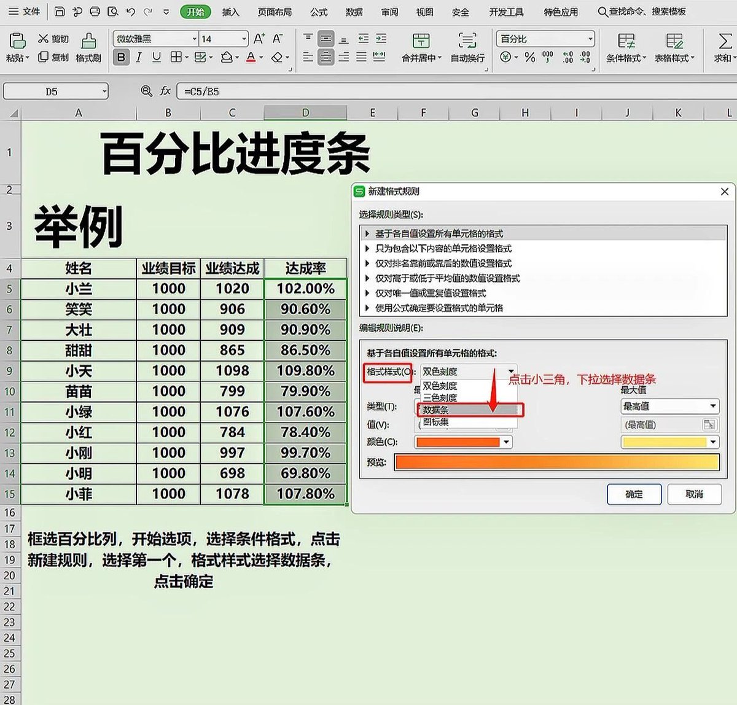Click the 合并居中 merge and center icon
The width and height of the screenshot is (737, 705).
click(x=421, y=41)
